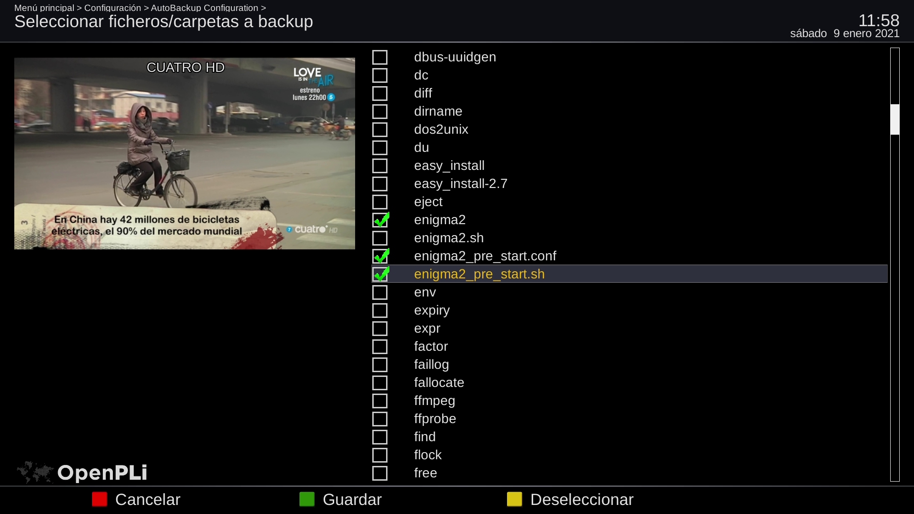Click the green Guardar color button

(307, 499)
